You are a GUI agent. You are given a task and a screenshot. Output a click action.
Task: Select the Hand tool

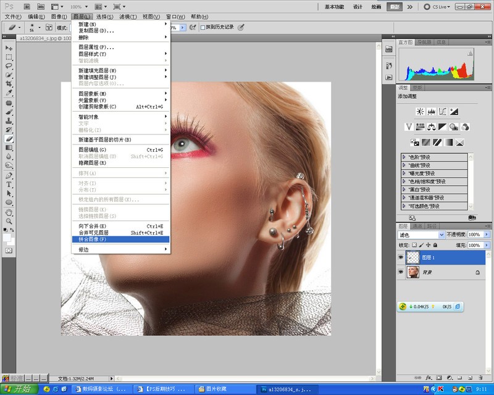point(9,212)
